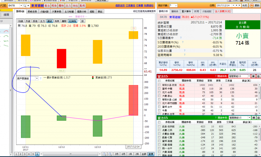This screenshot has height=157, width=261.
Task: Click the 今天 button
Action: point(245,5)
